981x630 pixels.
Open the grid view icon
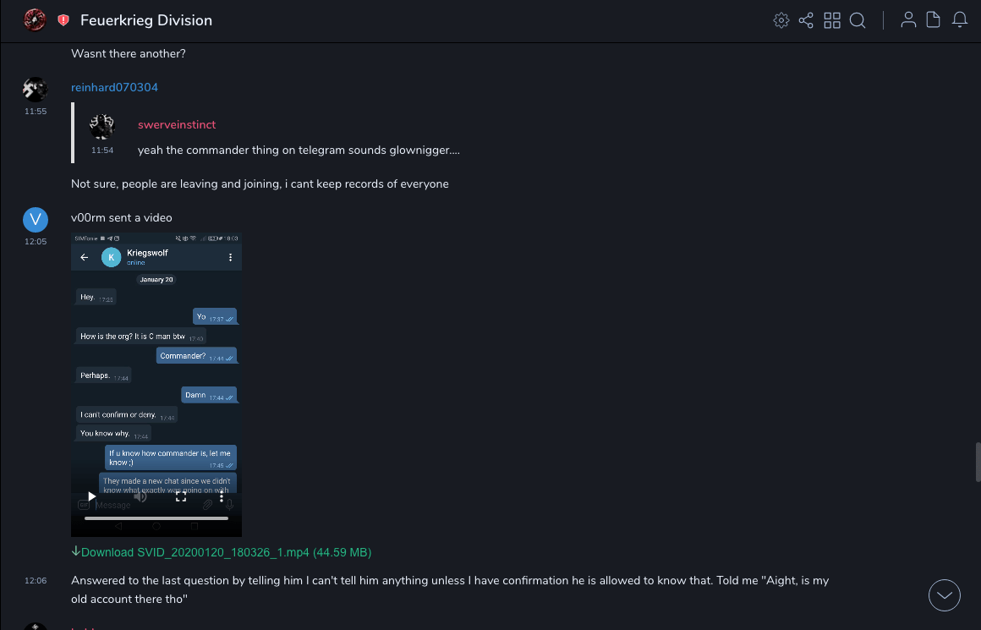(832, 20)
